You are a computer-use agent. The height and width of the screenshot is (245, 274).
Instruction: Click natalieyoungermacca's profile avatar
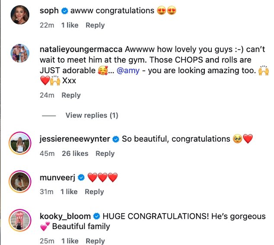click(x=19, y=54)
